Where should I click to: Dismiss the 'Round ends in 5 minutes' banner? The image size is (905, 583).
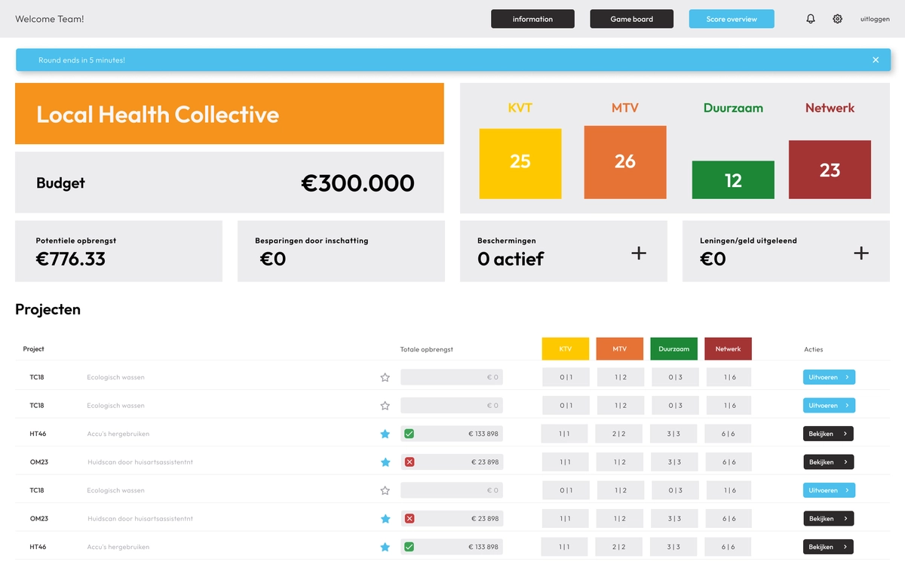(x=876, y=60)
